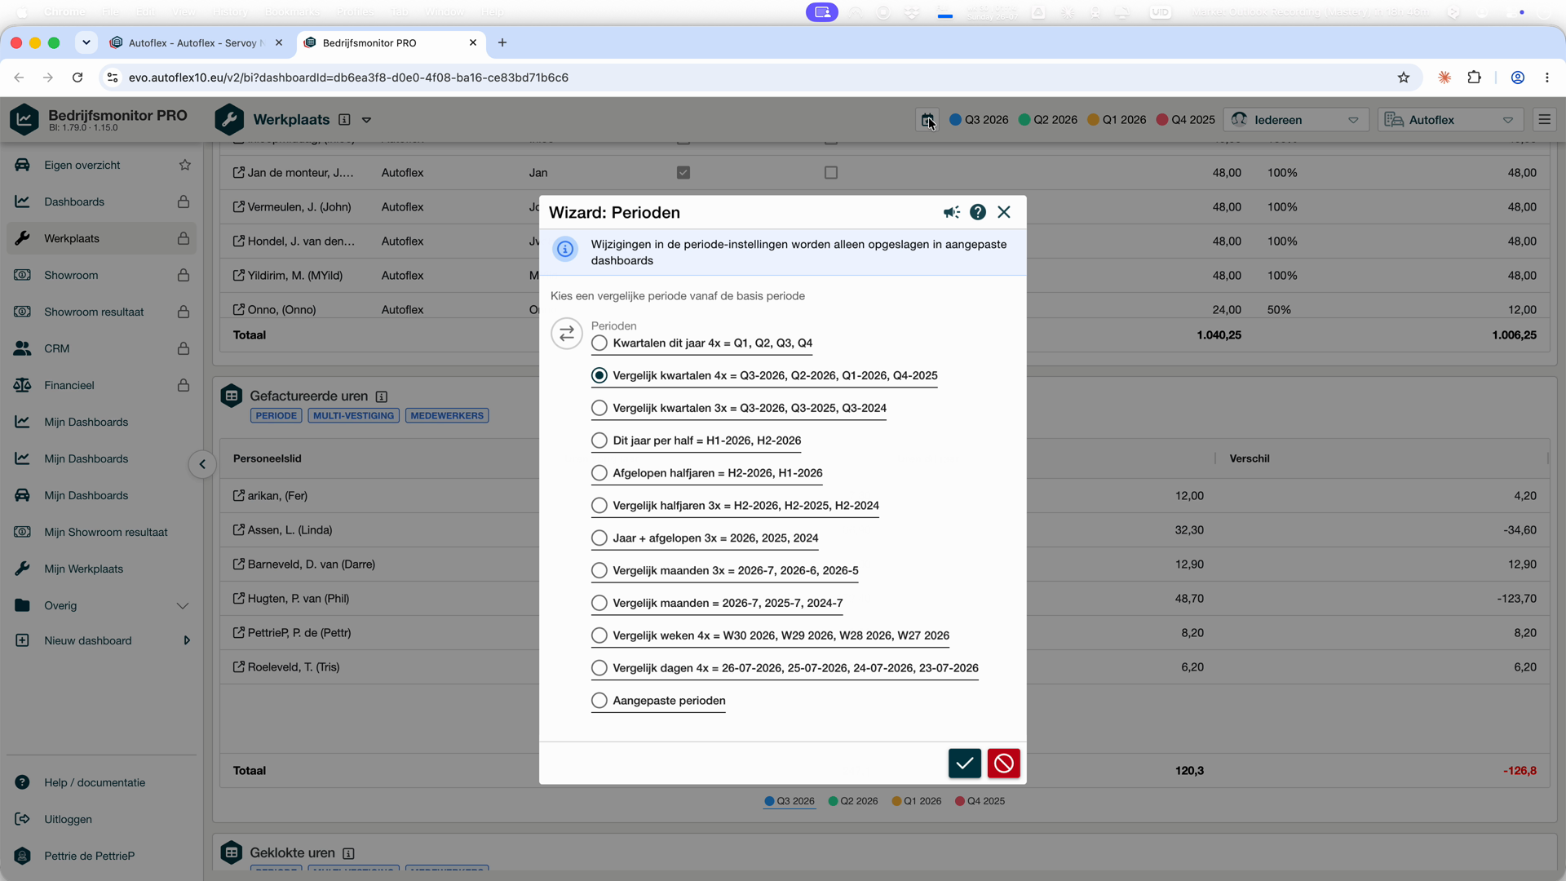Click the Q2 2026 green period dot

tap(1024, 120)
